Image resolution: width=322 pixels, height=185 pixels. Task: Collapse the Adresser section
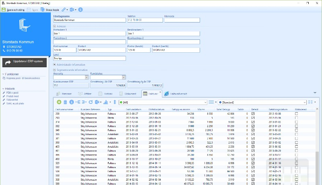[54, 26]
